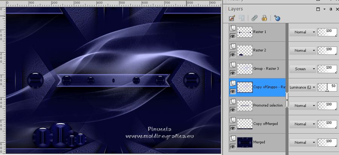Image resolution: width=339 pixels, height=155 pixels.
Task: Click the opacity slider of Raster 2
Action: pos(327,51)
